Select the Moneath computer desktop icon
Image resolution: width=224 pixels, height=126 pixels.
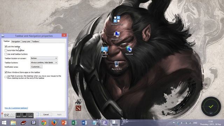117,36
